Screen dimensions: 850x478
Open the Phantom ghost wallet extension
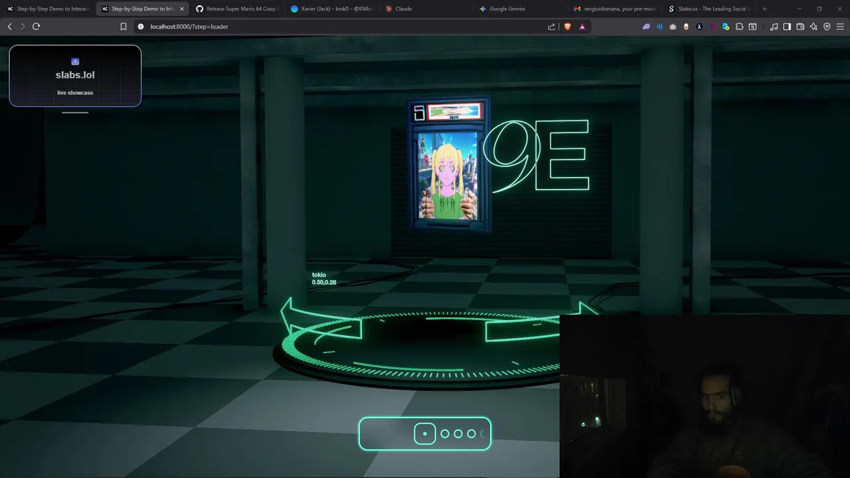pos(646,27)
